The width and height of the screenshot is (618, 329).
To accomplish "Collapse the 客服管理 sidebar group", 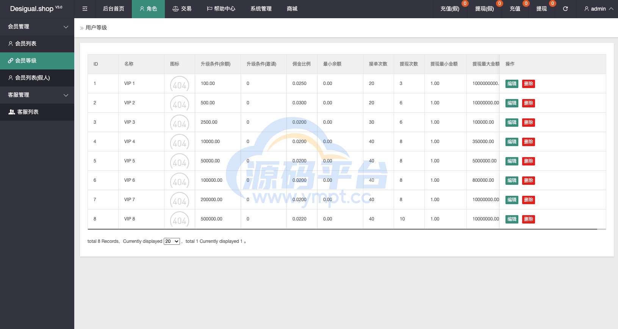I will 37,95.
